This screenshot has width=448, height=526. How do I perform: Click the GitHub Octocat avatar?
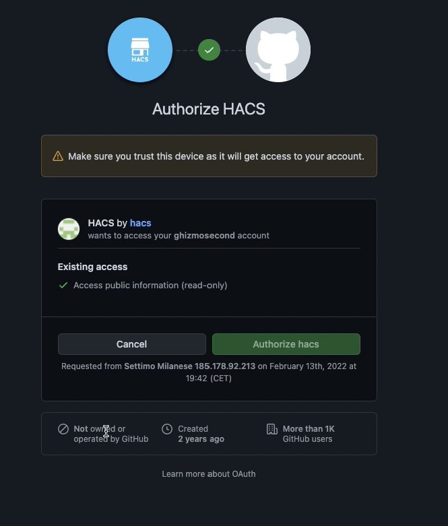[278, 50]
